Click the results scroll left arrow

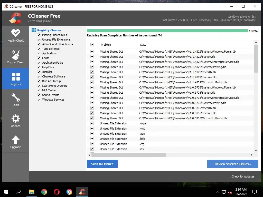click(89, 155)
